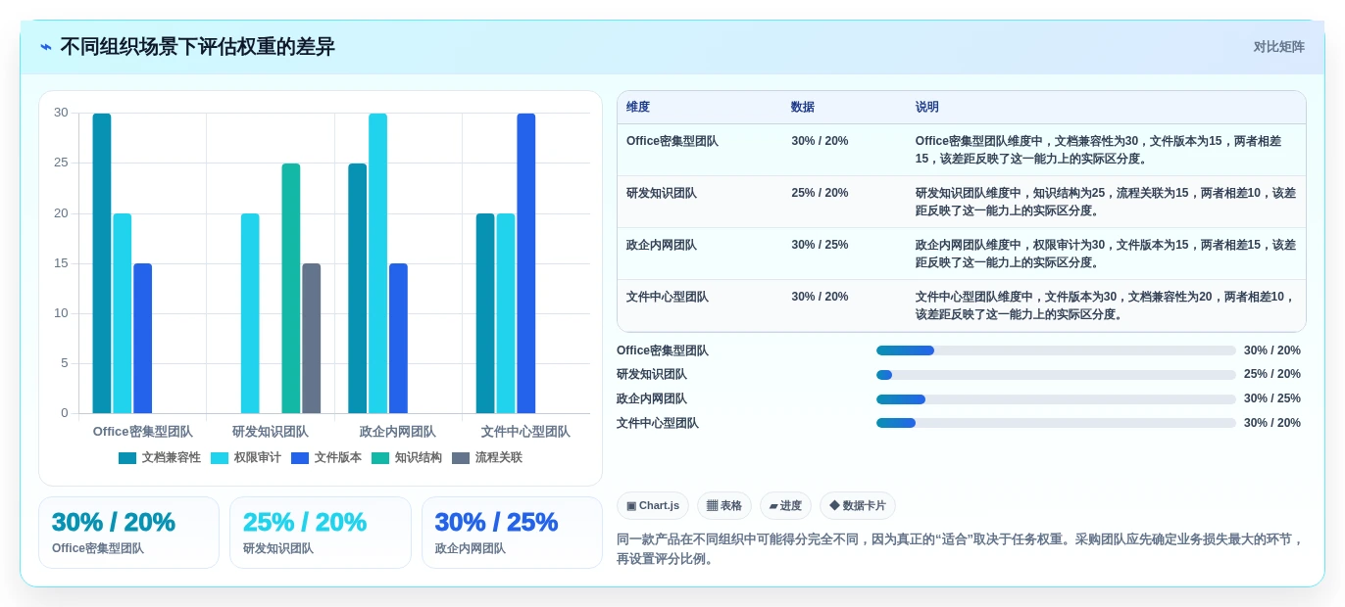The height and width of the screenshot is (607, 1345).
Task: Select the 数据卡片 tag chip
Action: (x=858, y=506)
